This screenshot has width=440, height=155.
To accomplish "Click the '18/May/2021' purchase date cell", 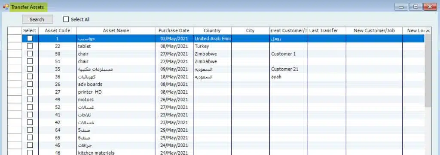I will [x=174, y=76].
